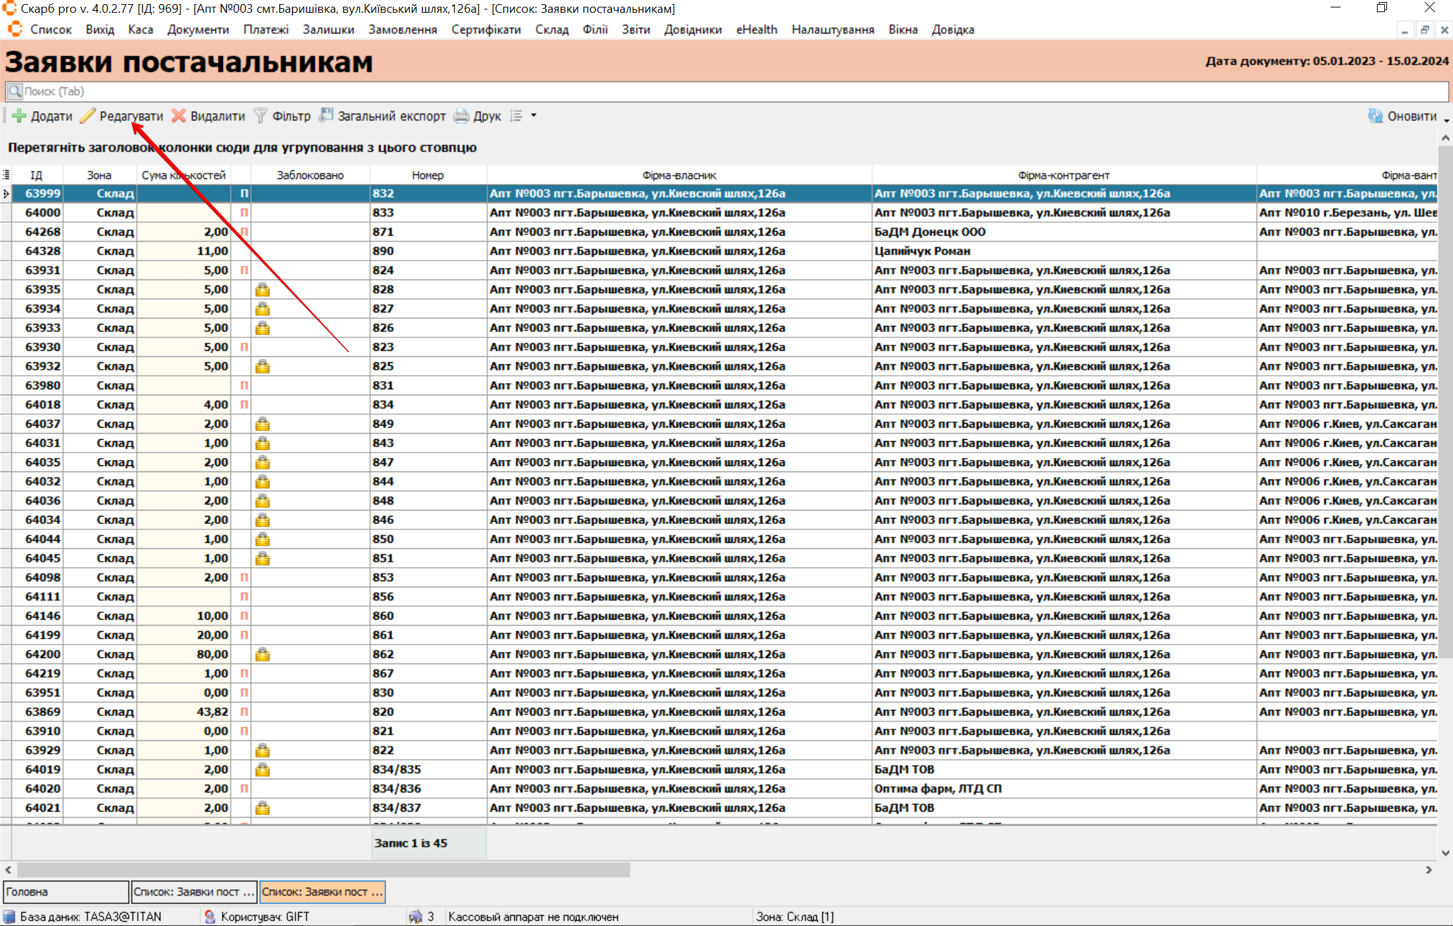Toggle lock icon in row 64200
Image resolution: width=1453 pixels, height=926 pixels.
tap(263, 655)
